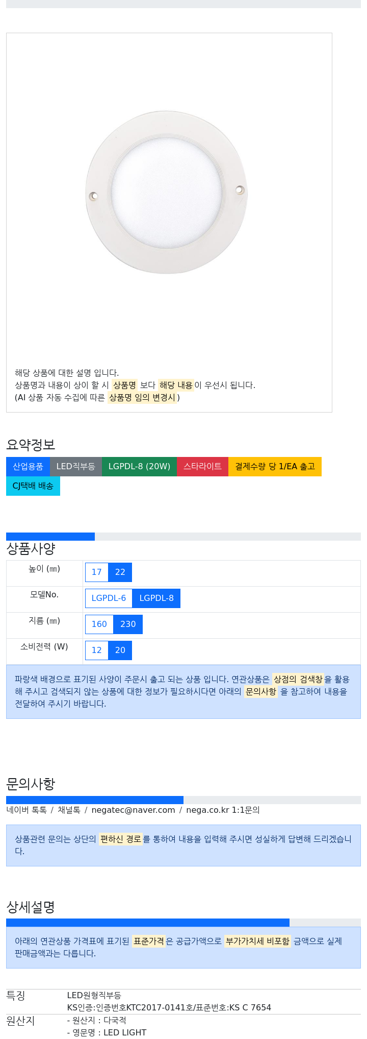Open the 네이버 톡톡 inquiry link
The width and height of the screenshot is (367, 1039).
[27, 810]
